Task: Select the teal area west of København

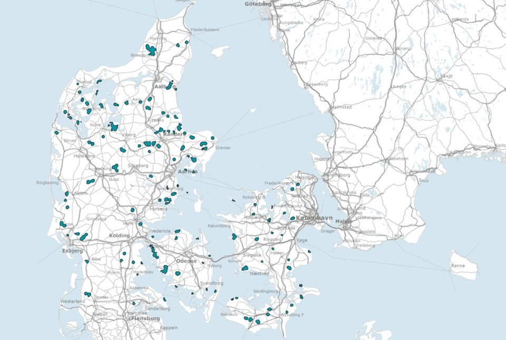Action: pyautogui.click(x=293, y=218)
